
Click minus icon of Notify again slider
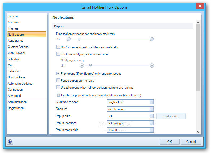coord(82,65)
